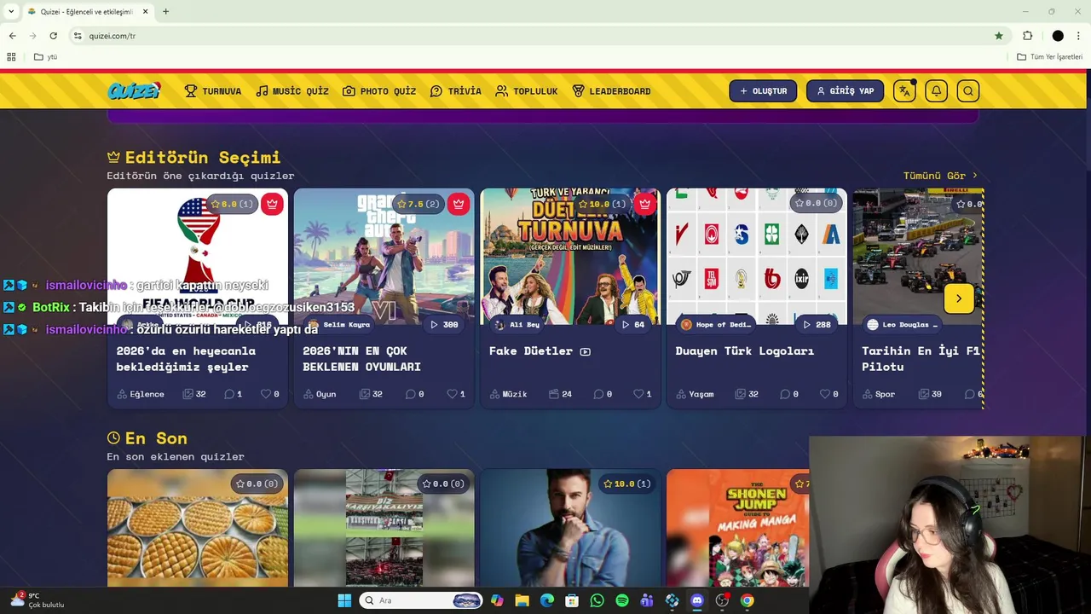The width and height of the screenshot is (1091, 614).
Task: Click author Hope of Dedi
Action: click(x=716, y=325)
